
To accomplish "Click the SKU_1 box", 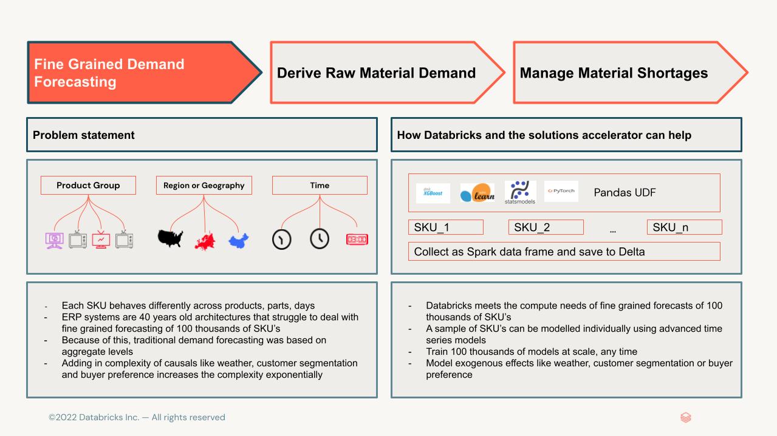I will 446,227.
